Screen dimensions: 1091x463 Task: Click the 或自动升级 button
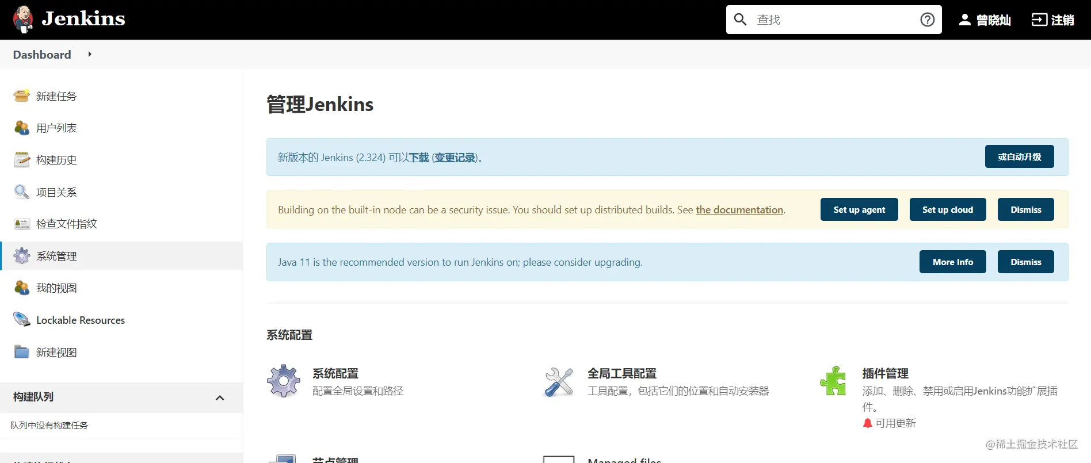click(1019, 156)
